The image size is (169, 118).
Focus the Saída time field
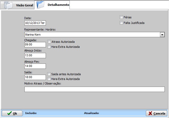tap(35, 77)
